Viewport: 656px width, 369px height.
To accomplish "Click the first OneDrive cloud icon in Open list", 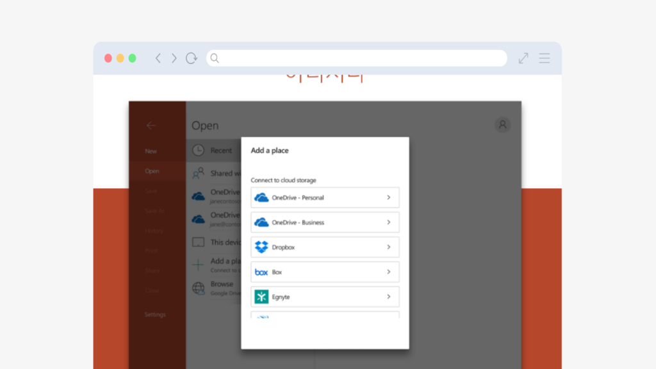I will (199, 196).
